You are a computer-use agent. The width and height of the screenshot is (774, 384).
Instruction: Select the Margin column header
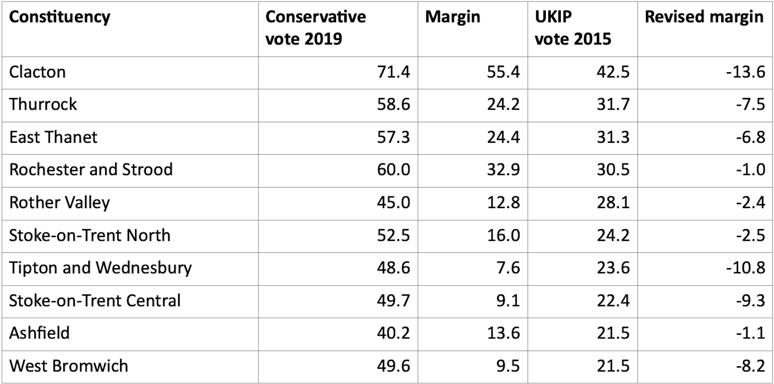coord(452,17)
